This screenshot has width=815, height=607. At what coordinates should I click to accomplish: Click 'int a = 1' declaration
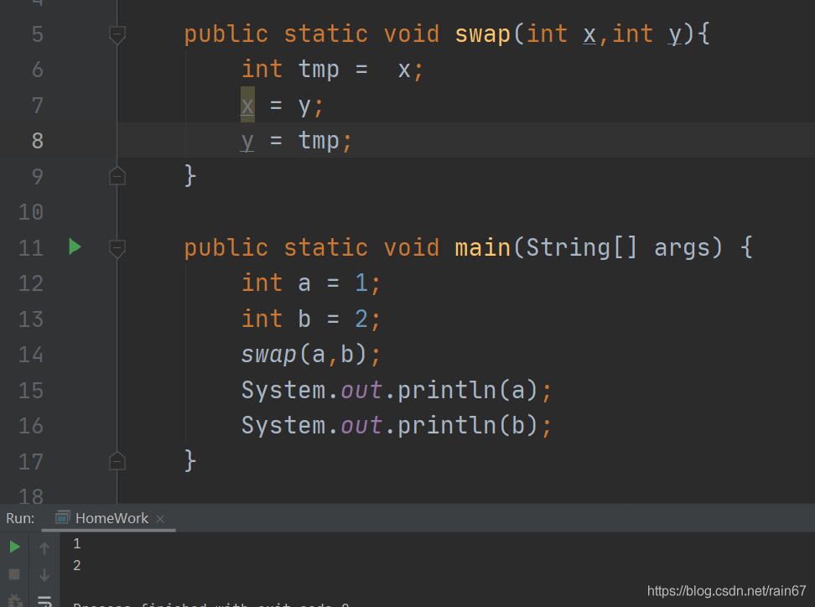(311, 283)
